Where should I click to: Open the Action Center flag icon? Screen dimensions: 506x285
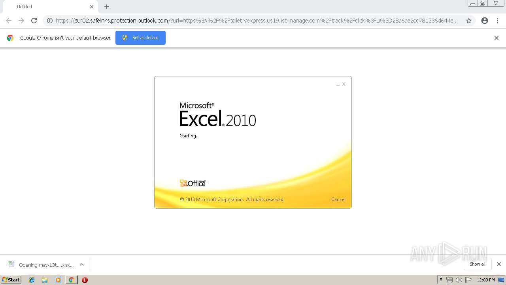468,280
